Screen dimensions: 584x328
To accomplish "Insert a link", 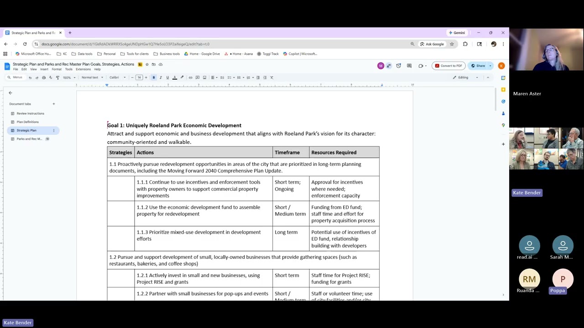I will (x=190, y=77).
